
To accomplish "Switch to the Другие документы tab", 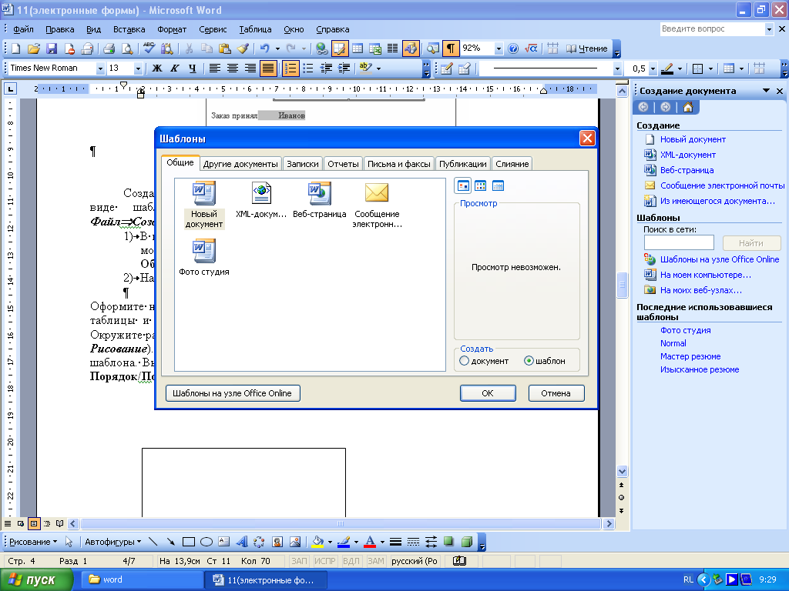I will click(x=240, y=164).
